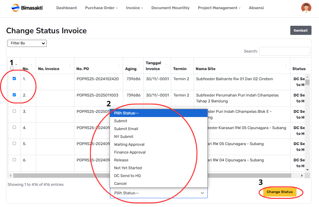Sort by Nama Site column arrows
Viewport: 319px width, 207px height.
point(286,66)
